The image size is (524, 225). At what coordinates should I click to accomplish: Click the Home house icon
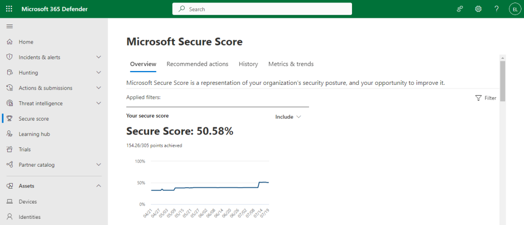[10, 42]
